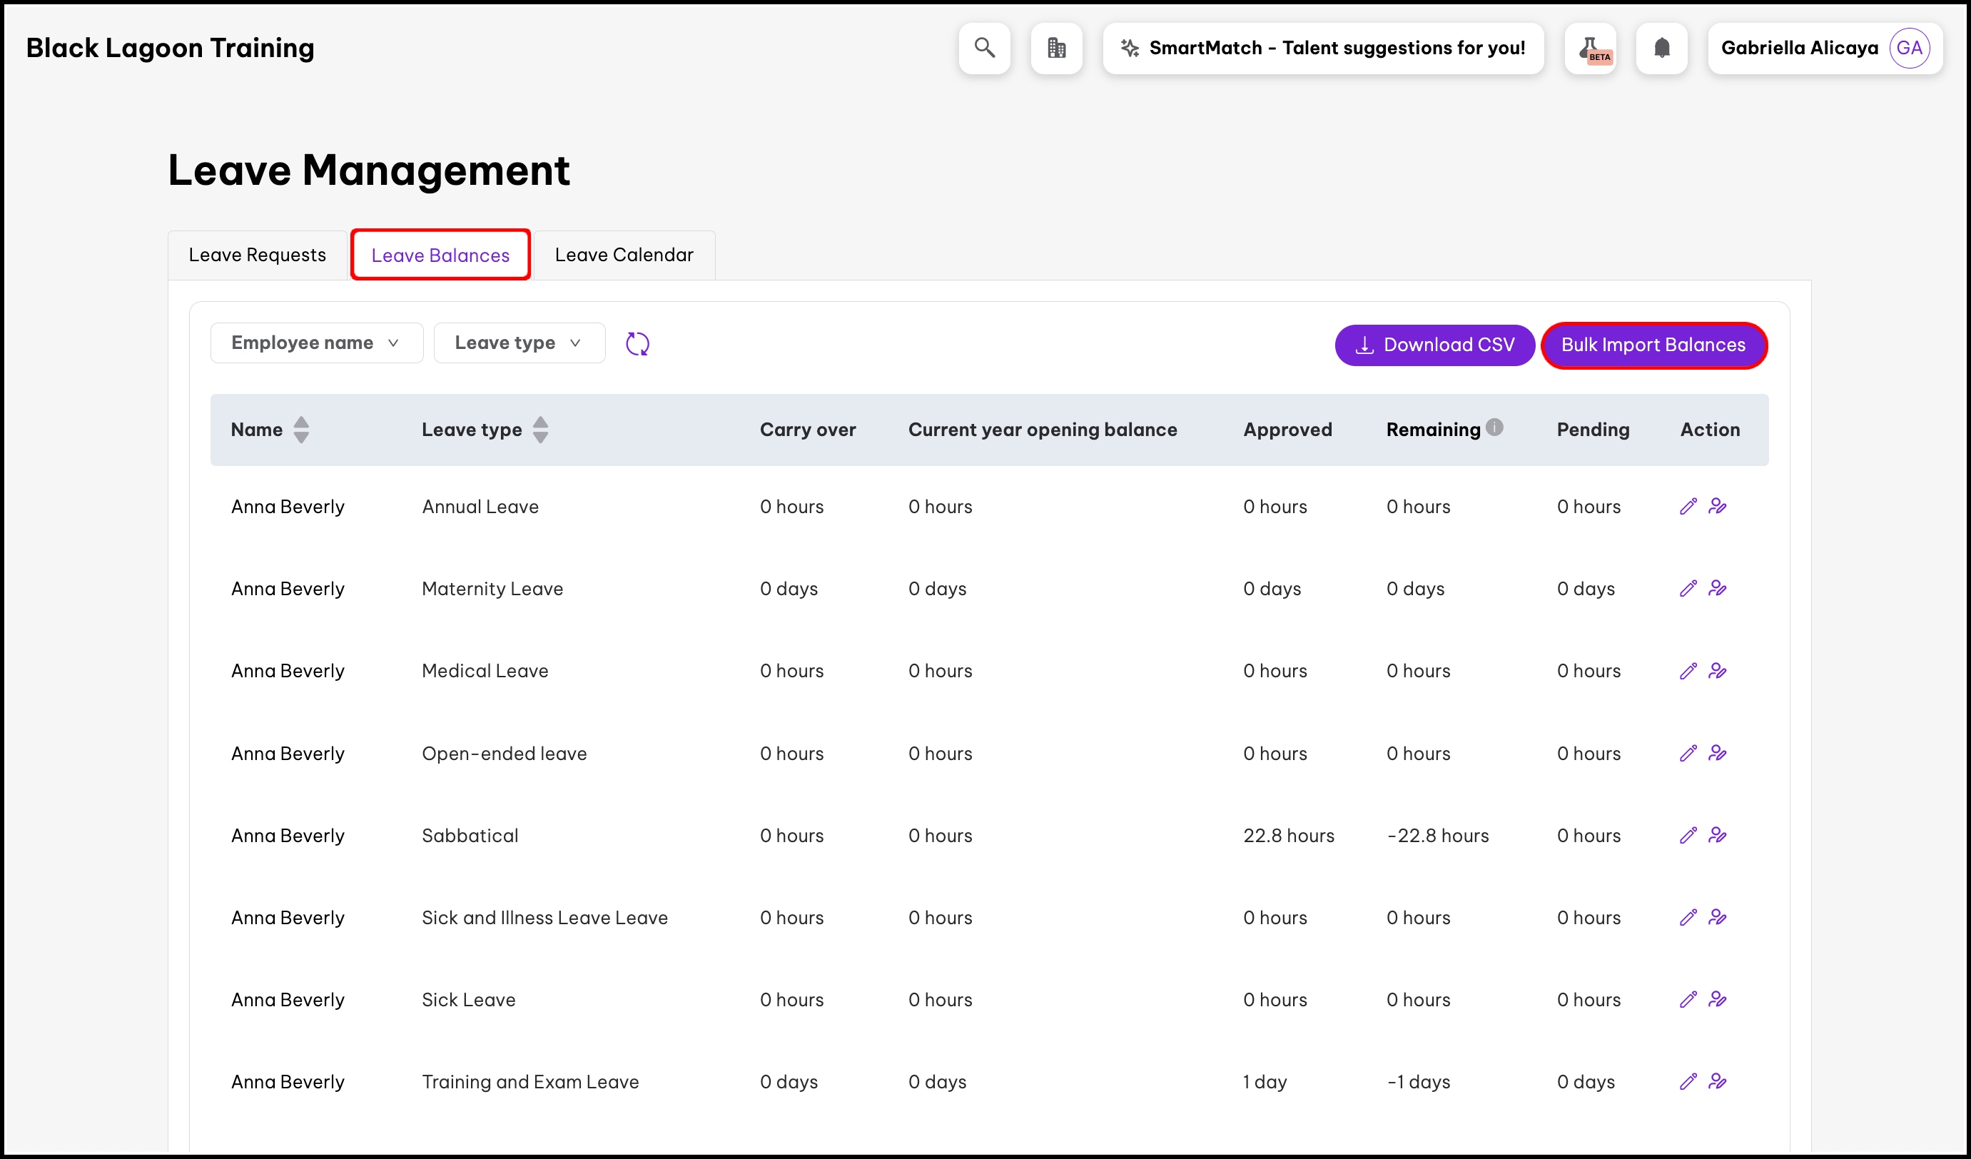Click the search magnifier icon
Viewport: 1971px width, 1159px height.
click(x=984, y=48)
